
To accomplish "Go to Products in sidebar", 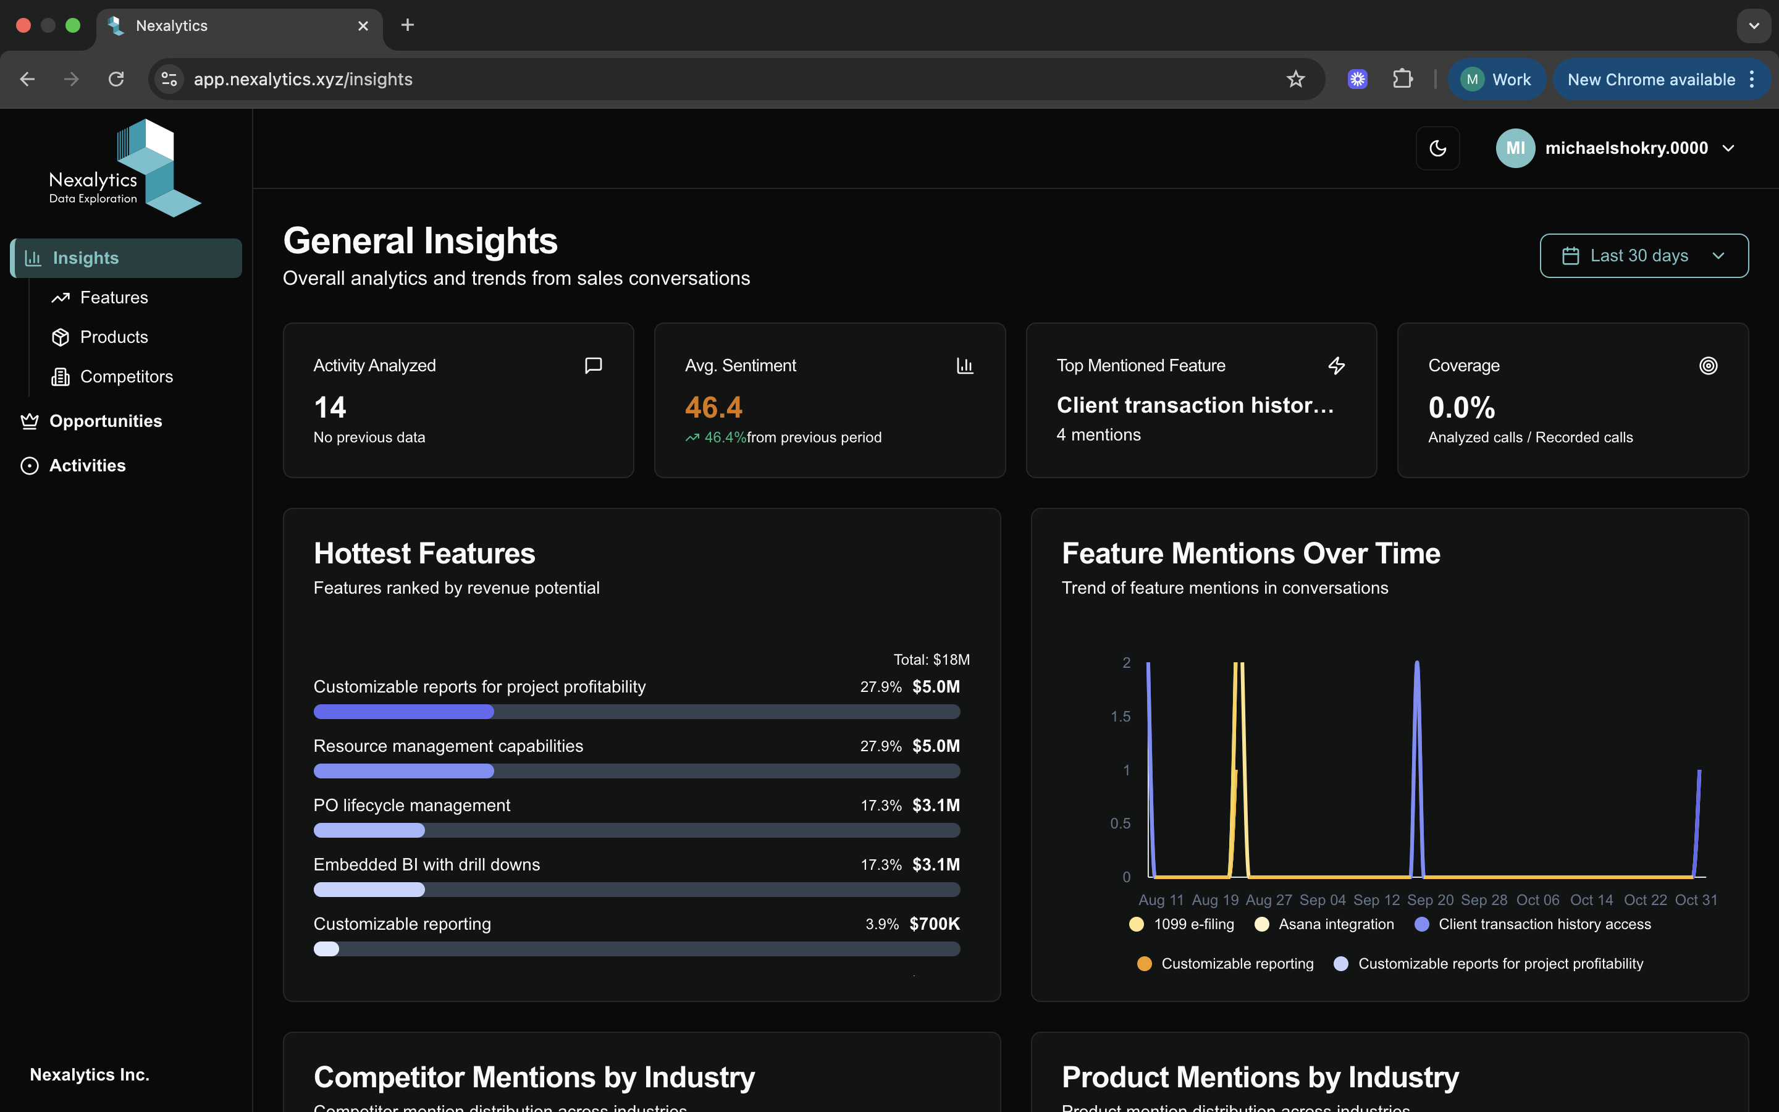I will [114, 337].
